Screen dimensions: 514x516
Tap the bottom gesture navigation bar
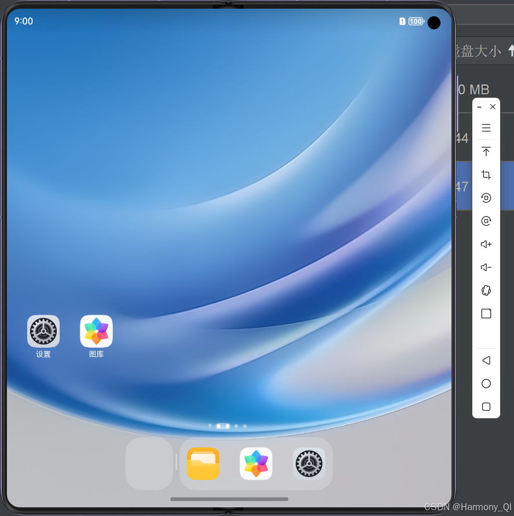tap(229, 499)
